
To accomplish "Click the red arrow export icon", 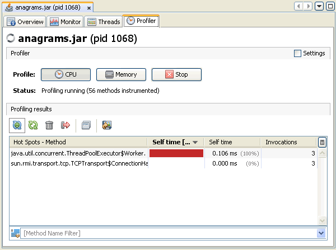I will [x=66, y=125].
